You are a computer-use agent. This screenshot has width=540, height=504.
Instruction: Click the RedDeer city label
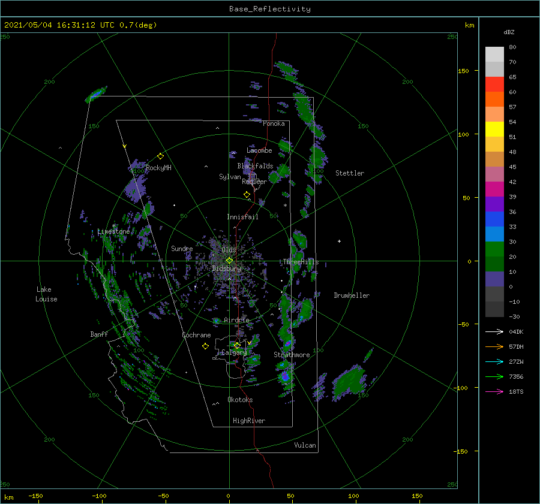[x=254, y=182]
